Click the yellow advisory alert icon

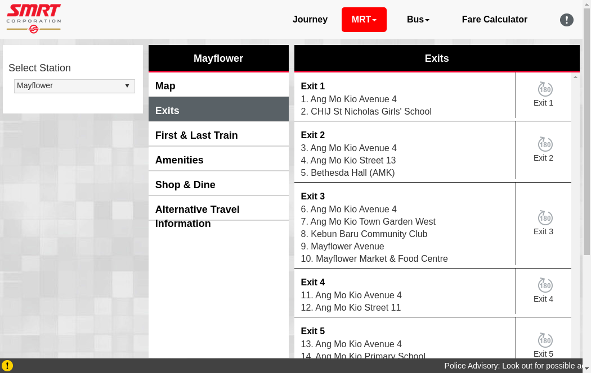tap(7, 366)
